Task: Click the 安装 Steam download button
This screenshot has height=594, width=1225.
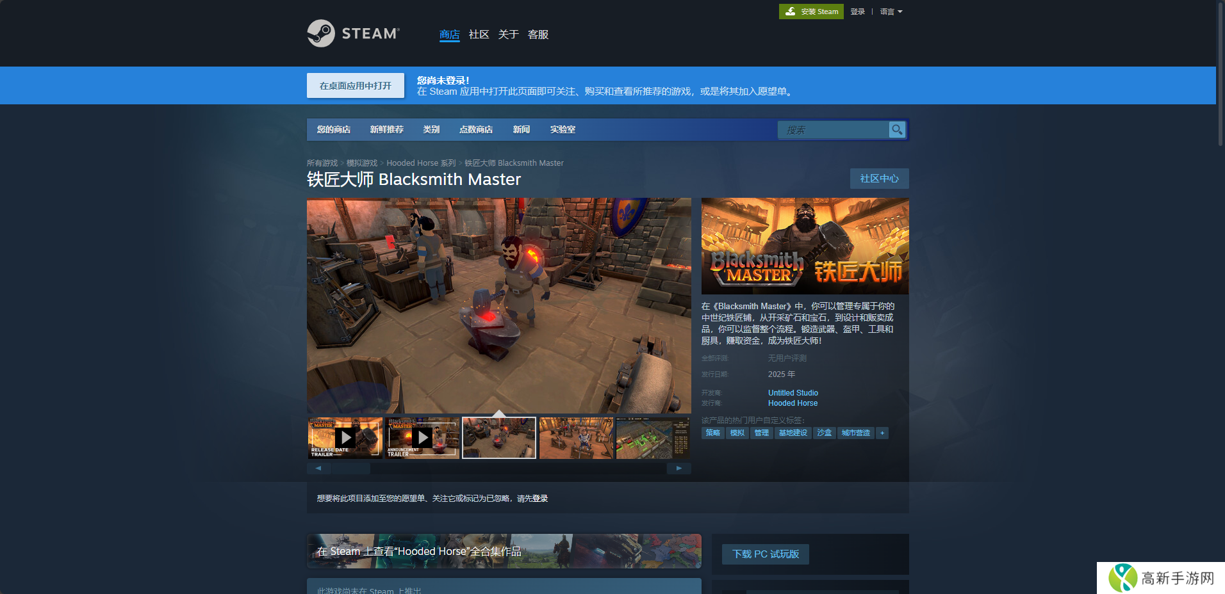Action: [x=811, y=12]
